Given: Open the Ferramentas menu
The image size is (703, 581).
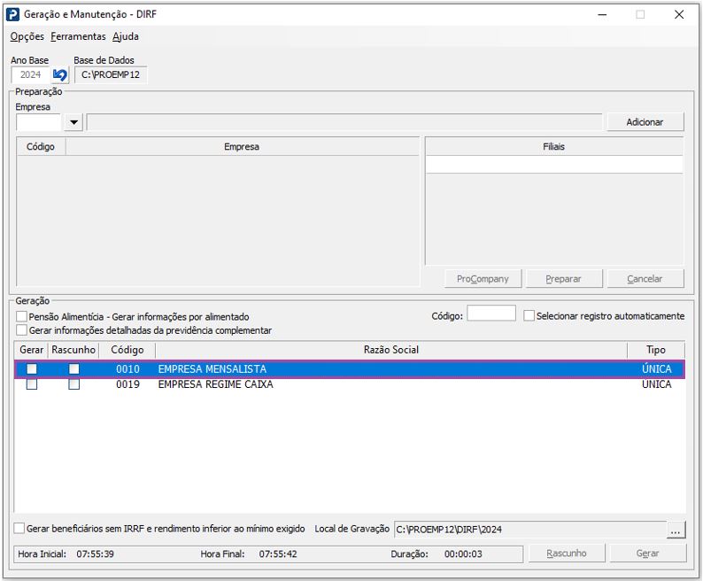Looking at the screenshot, I should tap(78, 36).
